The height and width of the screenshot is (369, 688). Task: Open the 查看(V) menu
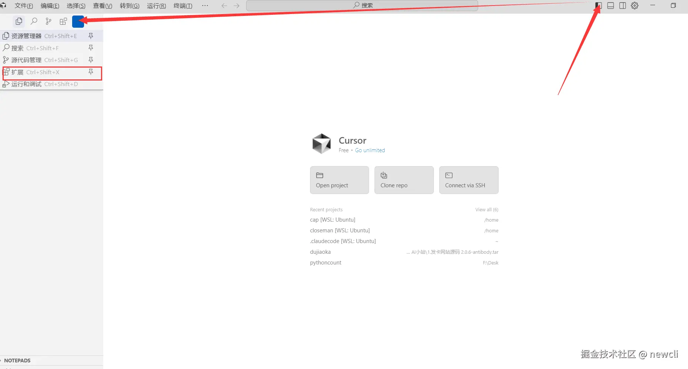pyautogui.click(x=103, y=6)
